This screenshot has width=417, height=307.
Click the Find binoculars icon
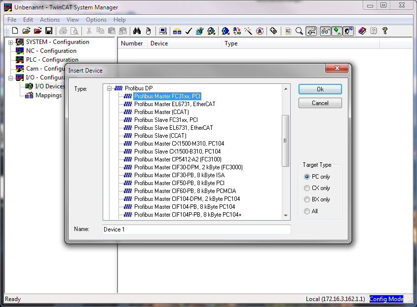point(137,31)
